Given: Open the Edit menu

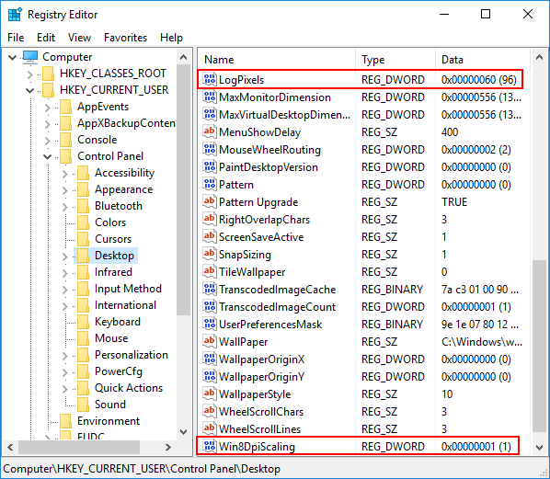Looking at the screenshot, I should point(46,38).
